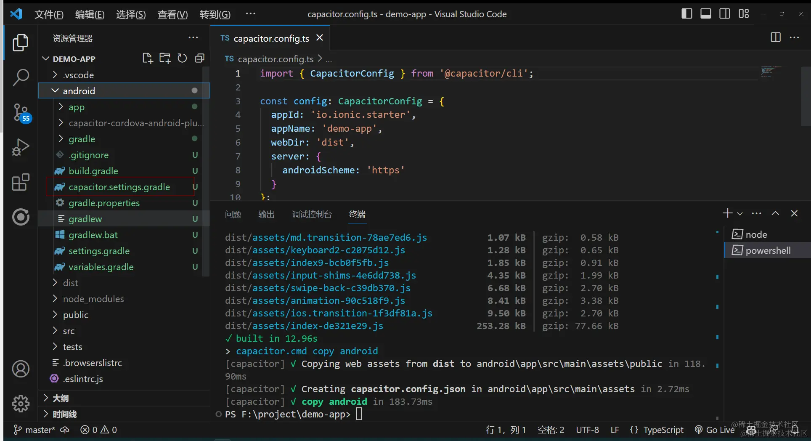The width and height of the screenshot is (811, 441).
Task: Open the launch profile dropdown arrow
Action: [x=740, y=214]
